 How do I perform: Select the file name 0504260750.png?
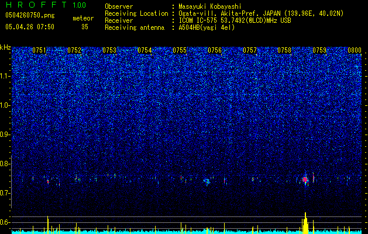tap(30, 15)
